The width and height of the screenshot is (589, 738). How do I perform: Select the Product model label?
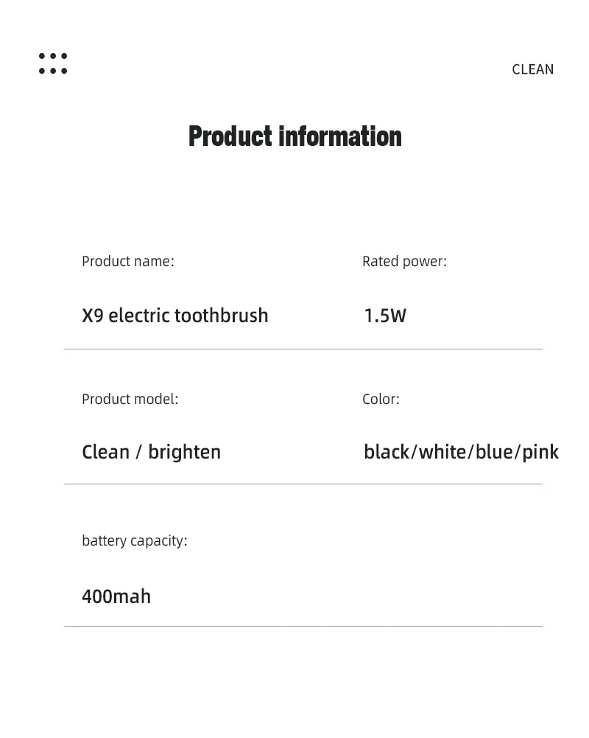click(x=130, y=399)
